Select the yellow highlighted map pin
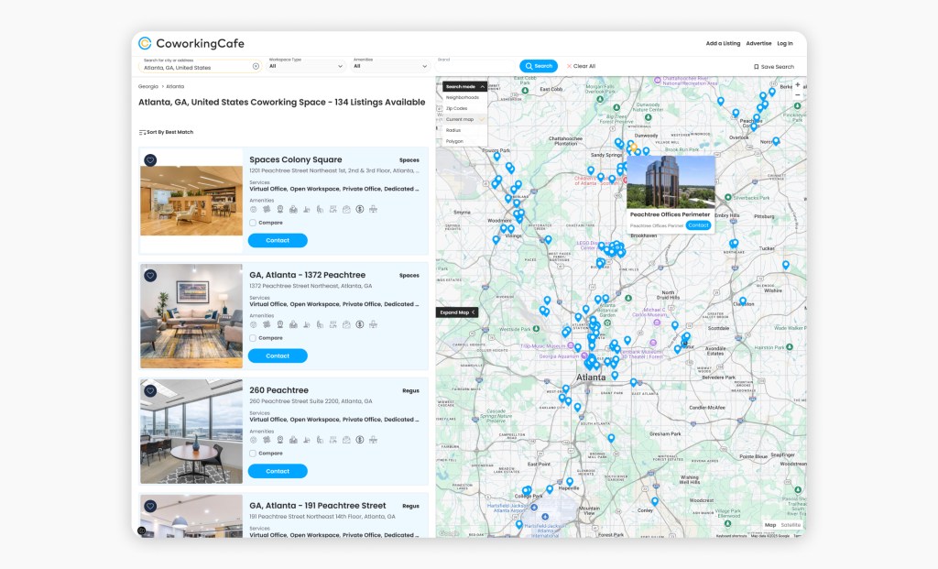 click(633, 147)
